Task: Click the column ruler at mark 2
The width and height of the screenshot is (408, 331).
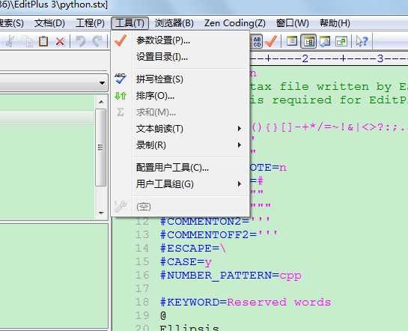Action: pos(305,58)
